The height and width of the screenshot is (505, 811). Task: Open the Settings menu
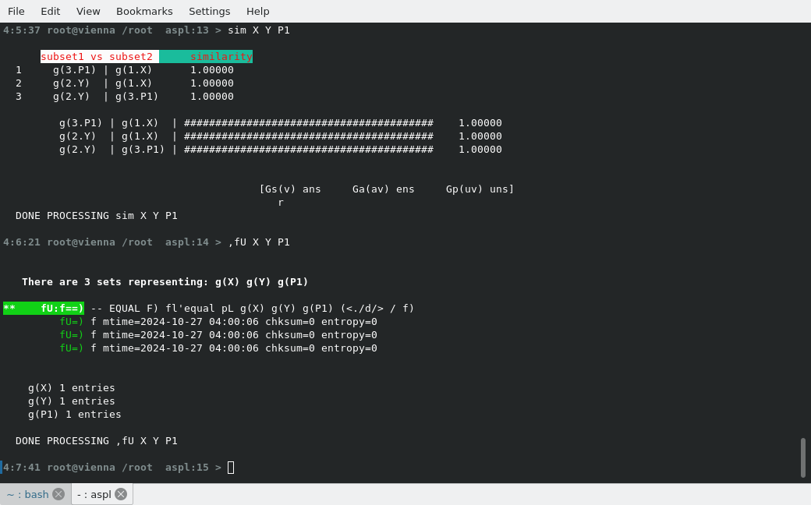(209, 11)
